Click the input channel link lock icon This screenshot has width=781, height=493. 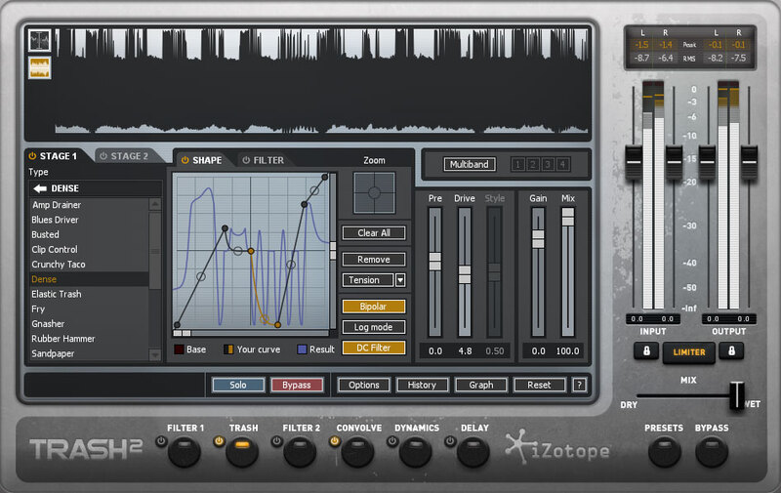point(645,351)
